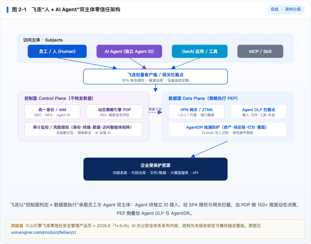Click the L3–L7 代理 · 端口隐身 text
This screenshot has width=311, height=244.
(196, 115)
